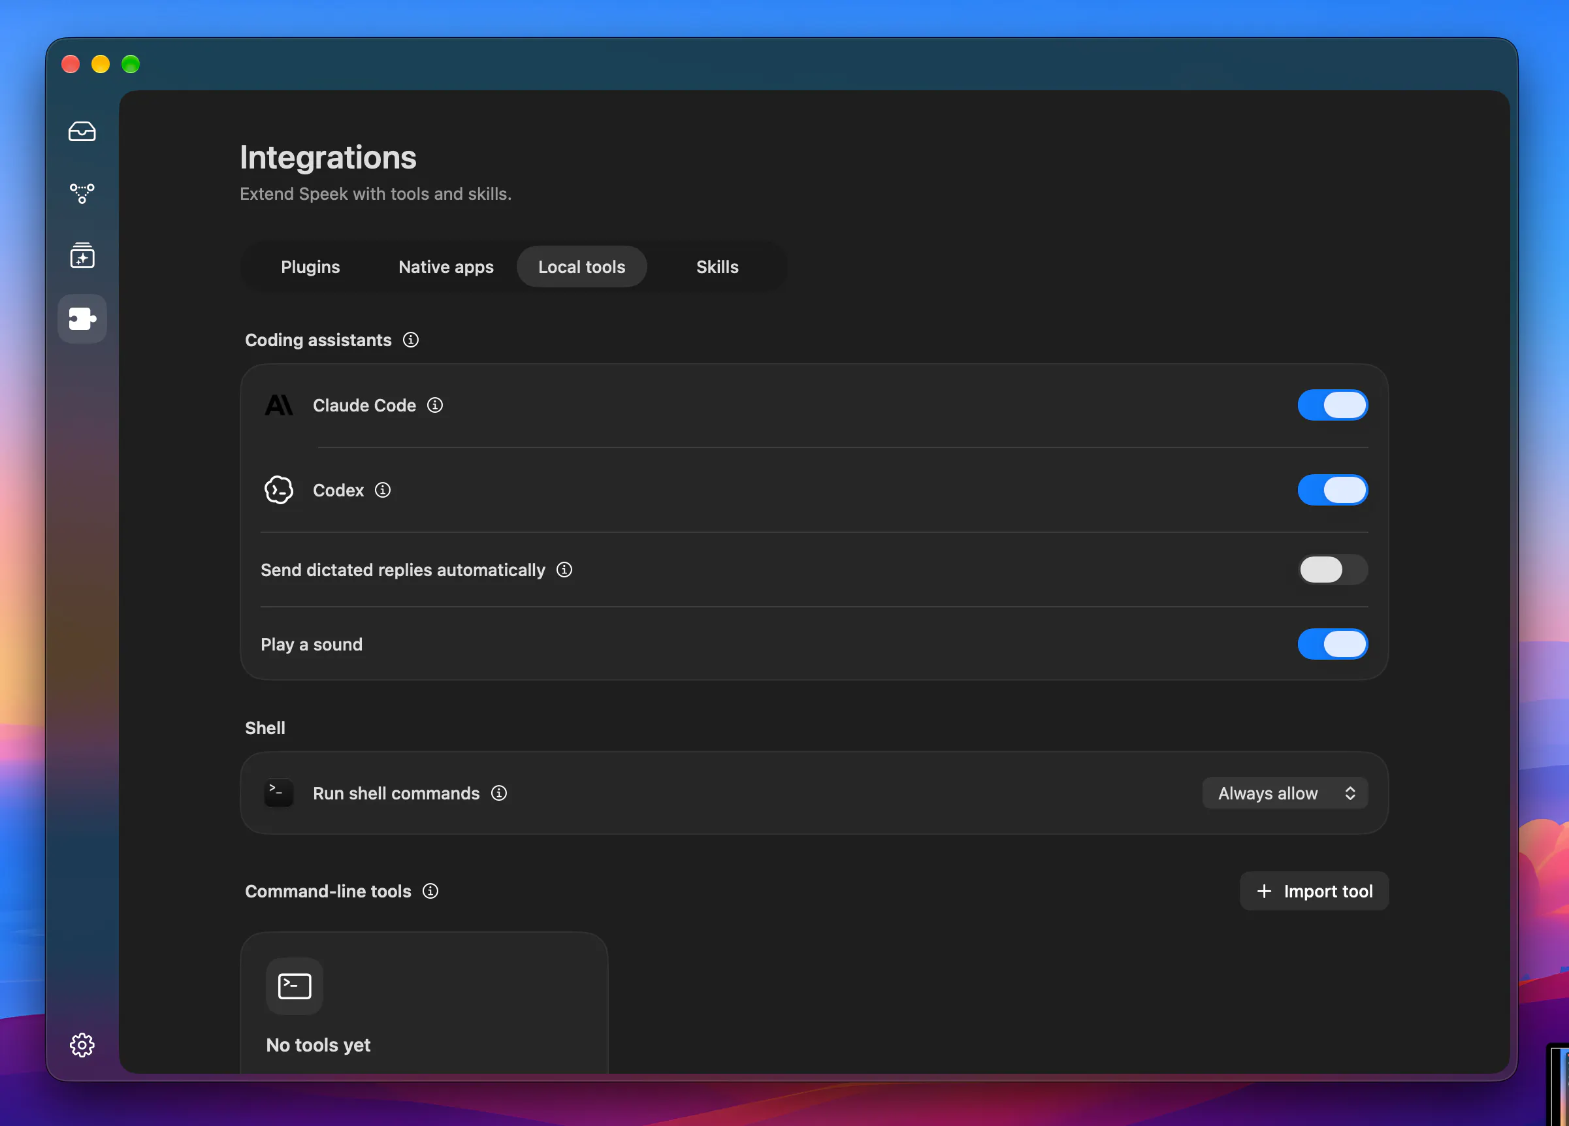Open the Always allow dropdown
This screenshot has height=1126, width=1569.
click(x=1286, y=794)
